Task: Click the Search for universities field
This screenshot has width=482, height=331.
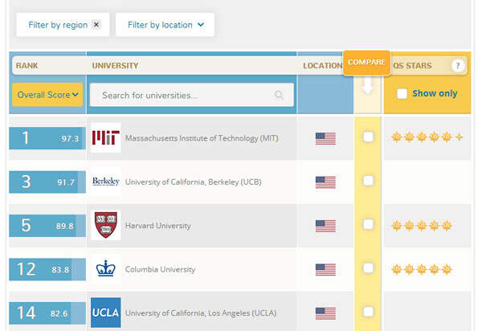Action: 191,95
